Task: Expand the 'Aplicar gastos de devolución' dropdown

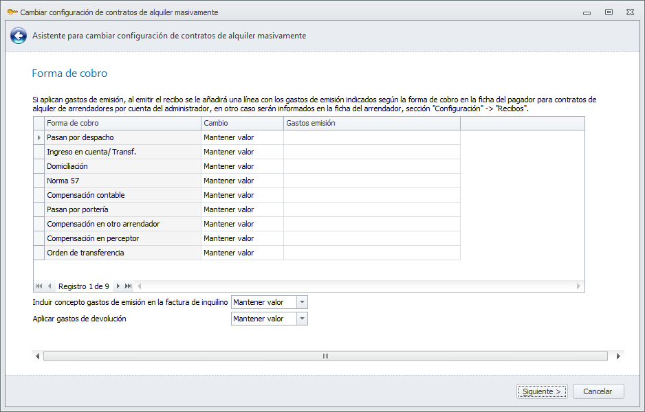Action: click(x=302, y=319)
